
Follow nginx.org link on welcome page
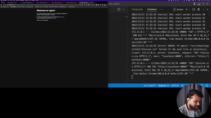[62, 17]
